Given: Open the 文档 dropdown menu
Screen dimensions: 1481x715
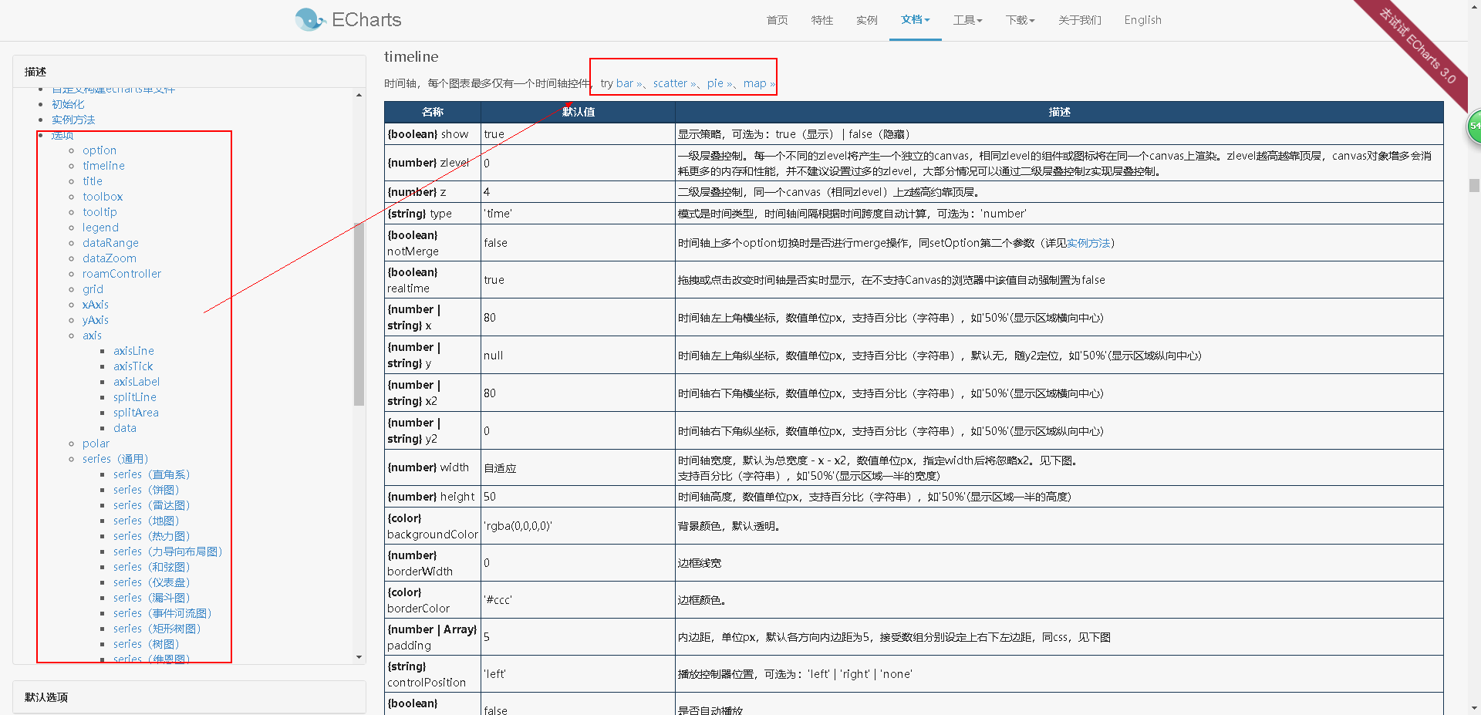Looking at the screenshot, I should click(915, 20).
